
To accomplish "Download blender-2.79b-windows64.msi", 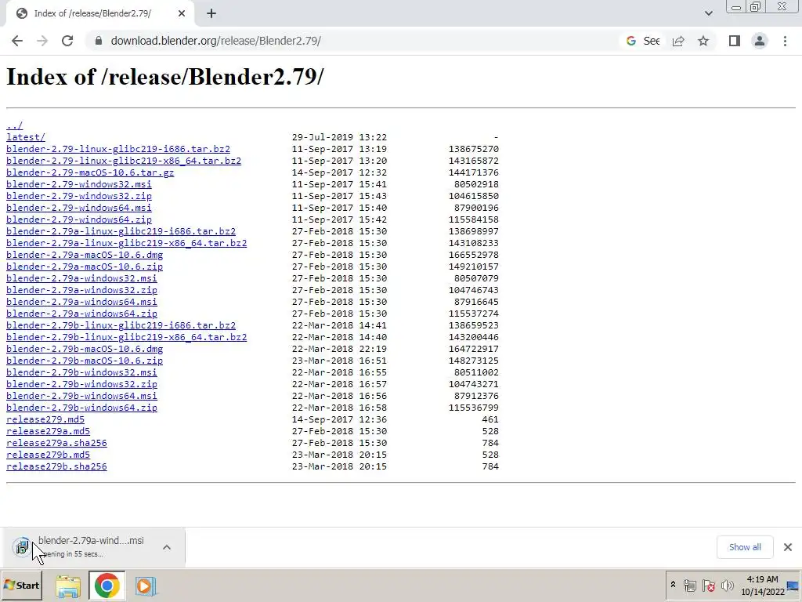I will 81,396.
